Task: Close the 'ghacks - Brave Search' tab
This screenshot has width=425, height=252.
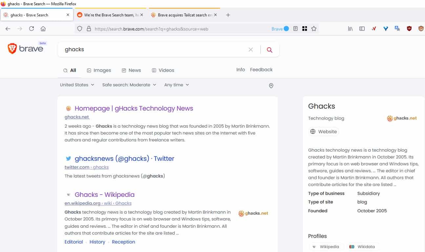Action: click(68, 15)
